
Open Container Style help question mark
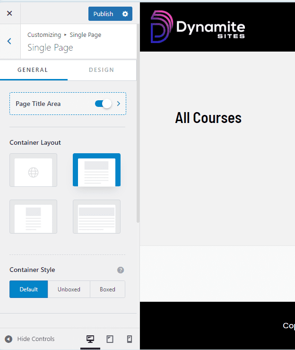tap(121, 270)
